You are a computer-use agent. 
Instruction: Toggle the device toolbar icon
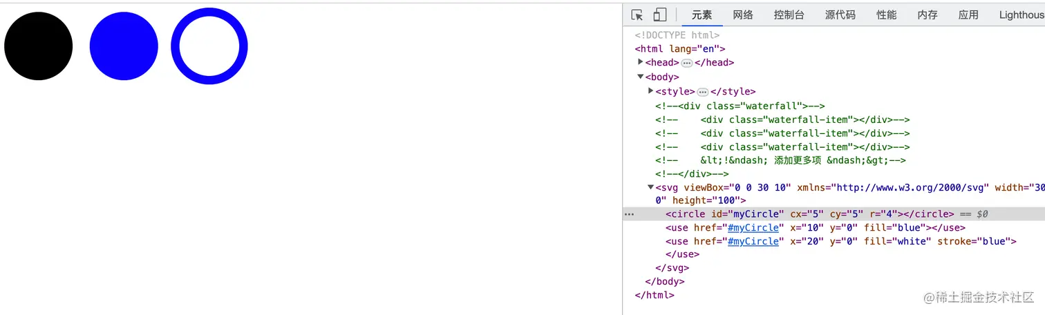click(660, 15)
